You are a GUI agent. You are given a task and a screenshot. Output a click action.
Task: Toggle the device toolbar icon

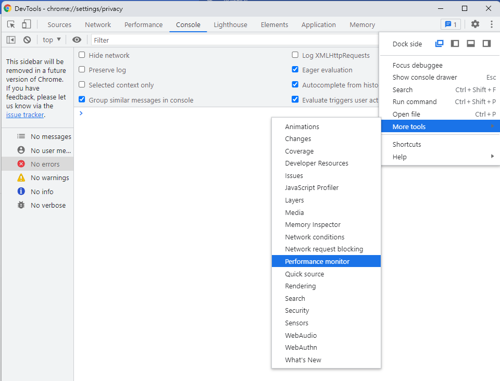click(26, 24)
